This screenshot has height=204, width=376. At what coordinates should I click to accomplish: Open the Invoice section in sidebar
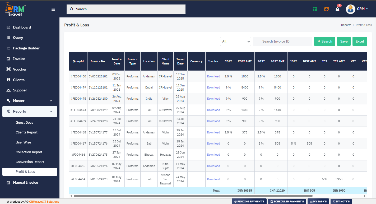[18, 59]
